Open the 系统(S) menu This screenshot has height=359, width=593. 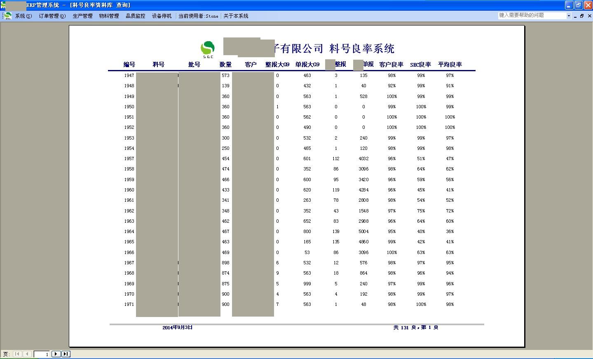(23, 16)
